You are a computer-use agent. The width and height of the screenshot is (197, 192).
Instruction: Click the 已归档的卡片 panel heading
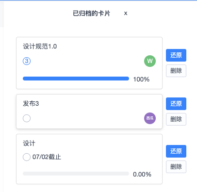pos(91,13)
